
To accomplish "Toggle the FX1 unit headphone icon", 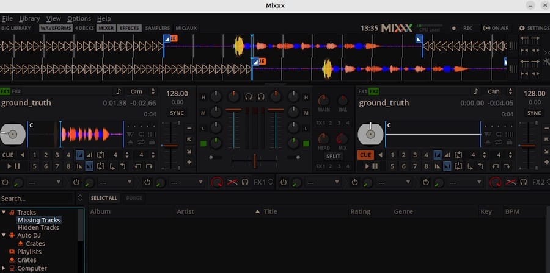I will point(245,182).
